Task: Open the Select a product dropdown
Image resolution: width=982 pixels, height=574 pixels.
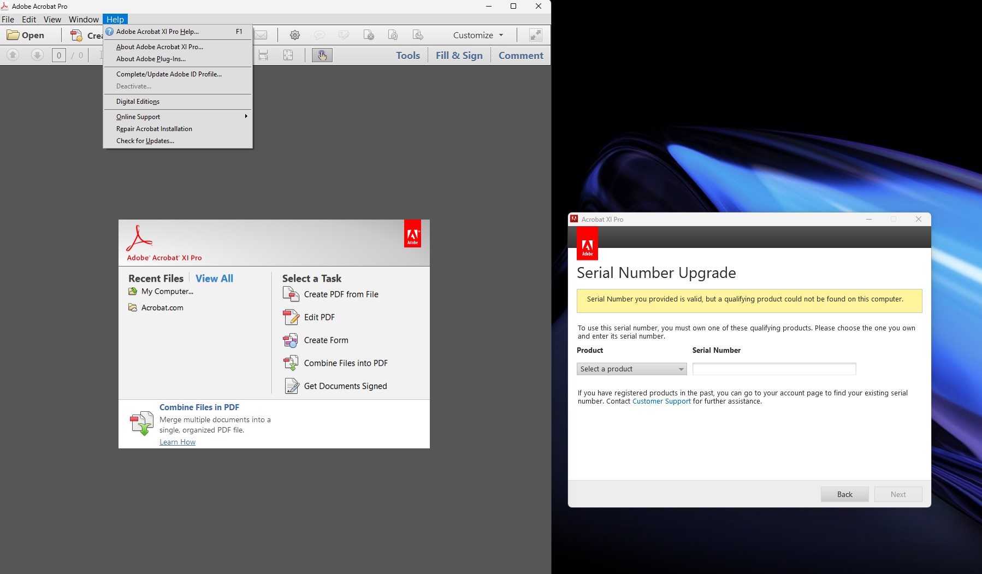Action: [631, 369]
